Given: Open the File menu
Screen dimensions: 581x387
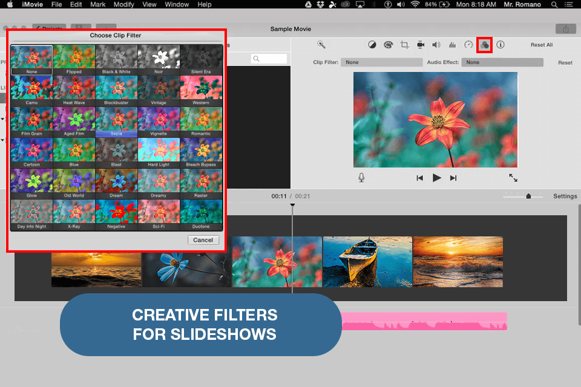Looking at the screenshot, I should pos(56,4).
